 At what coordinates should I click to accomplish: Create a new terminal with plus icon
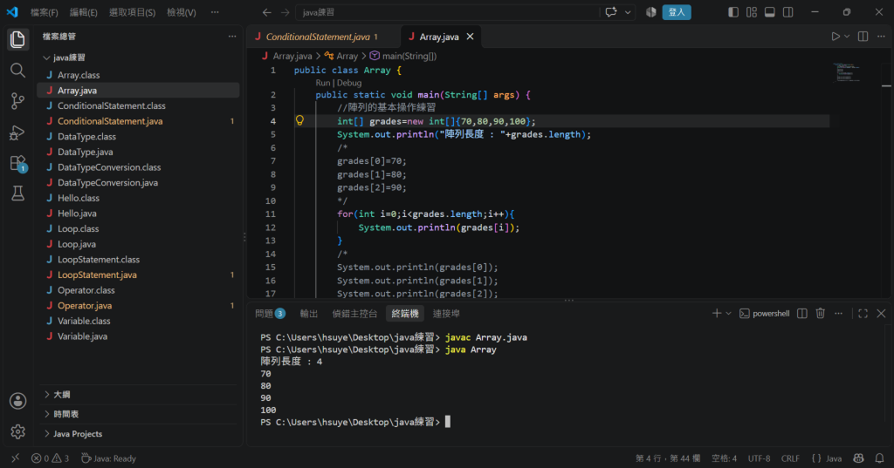(x=717, y=313)
